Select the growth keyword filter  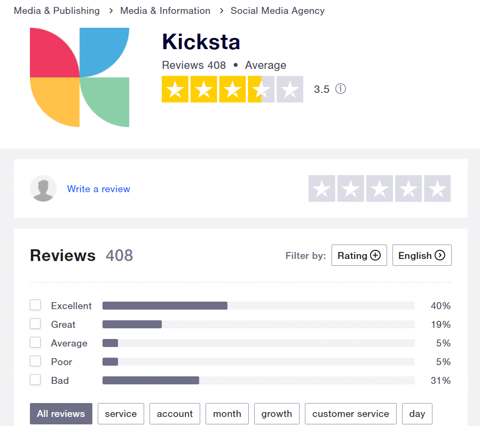[x=277, y=413]
